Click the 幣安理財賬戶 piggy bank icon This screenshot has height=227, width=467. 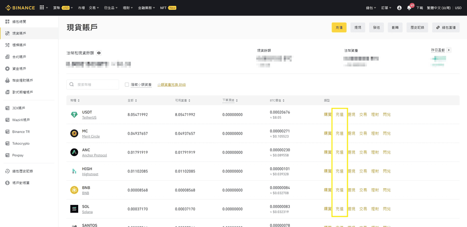[x=7, y=81]
